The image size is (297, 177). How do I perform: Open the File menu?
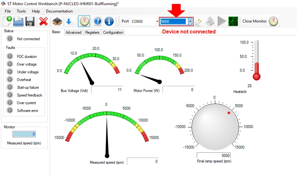click(x=8, y=11)
